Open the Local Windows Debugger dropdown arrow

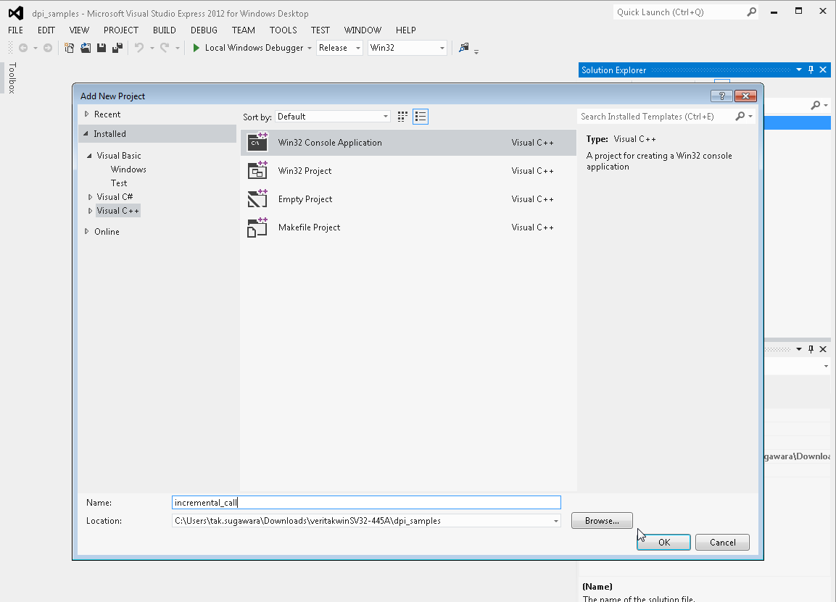pos(309,48)
